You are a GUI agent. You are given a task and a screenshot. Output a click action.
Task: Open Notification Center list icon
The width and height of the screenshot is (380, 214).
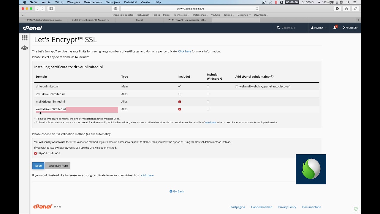tap(355, 2)
